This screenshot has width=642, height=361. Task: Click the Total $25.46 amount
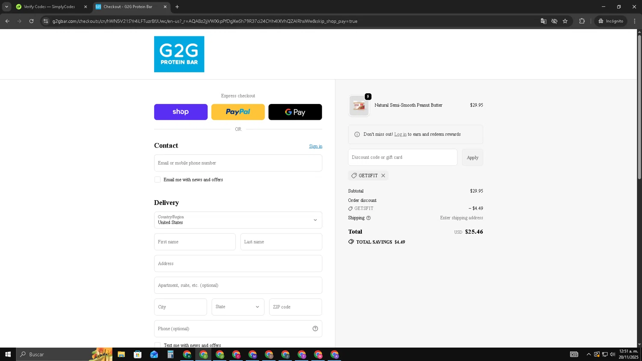[474, 232]
